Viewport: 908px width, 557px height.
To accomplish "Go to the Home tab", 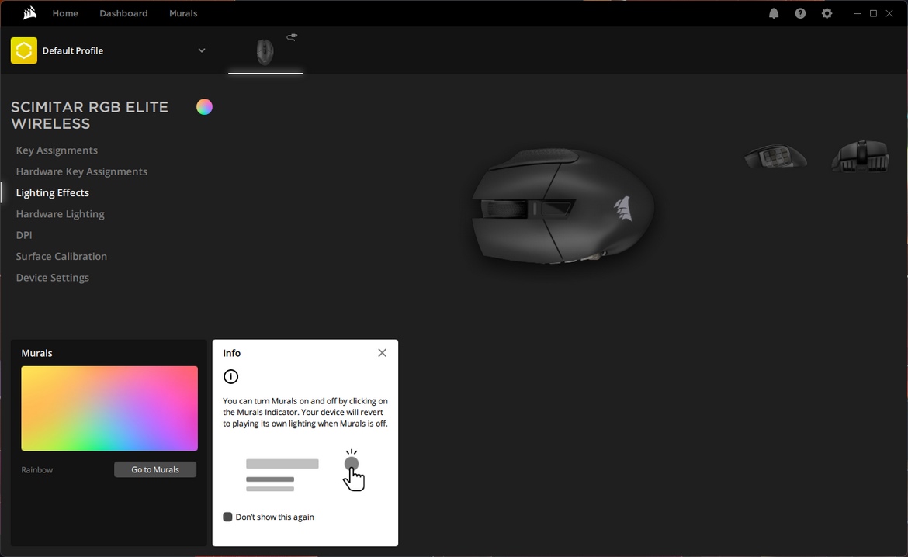I will coord(65,13).
